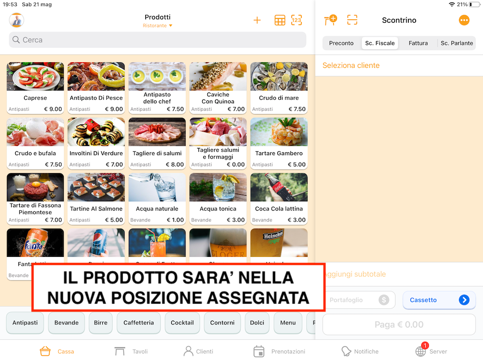The image size is (483, 362).
Task: Add Acqua naturale product
Action: (157, 199)
